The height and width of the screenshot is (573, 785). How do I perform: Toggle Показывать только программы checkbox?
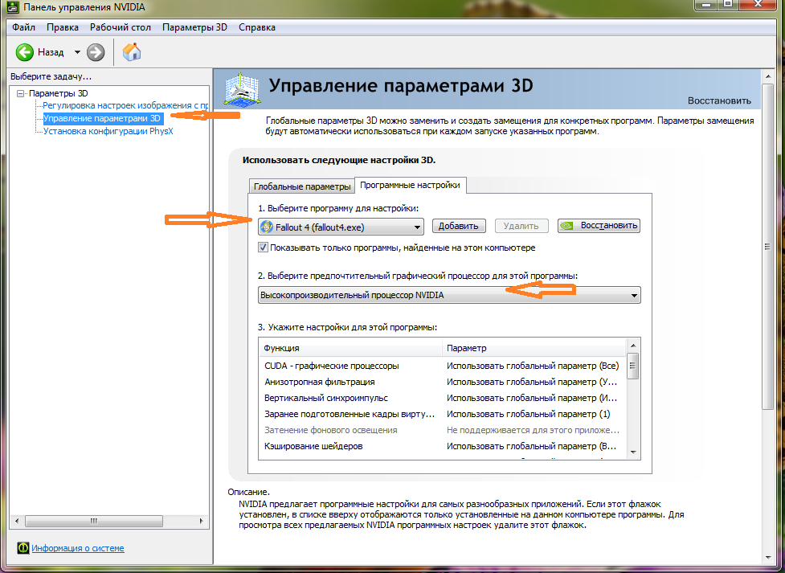(264, 248)
